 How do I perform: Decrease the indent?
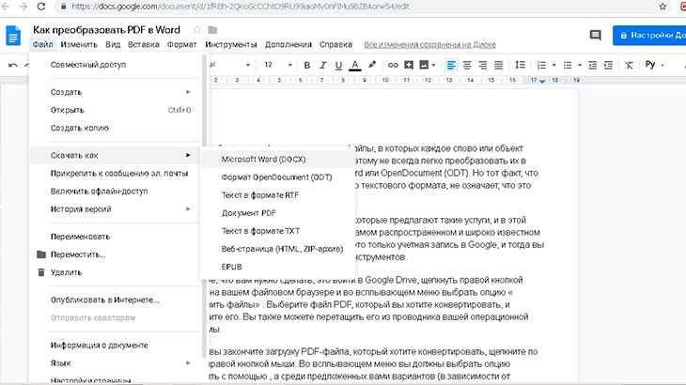point(592,65)
